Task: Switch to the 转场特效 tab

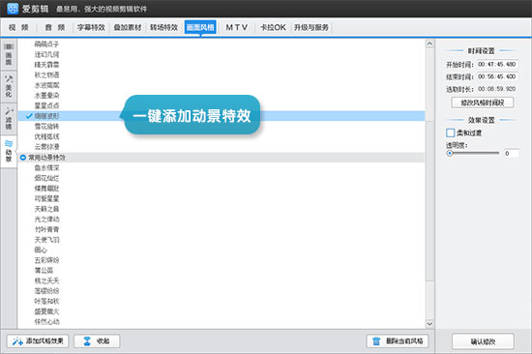Action: pos(163,27)
